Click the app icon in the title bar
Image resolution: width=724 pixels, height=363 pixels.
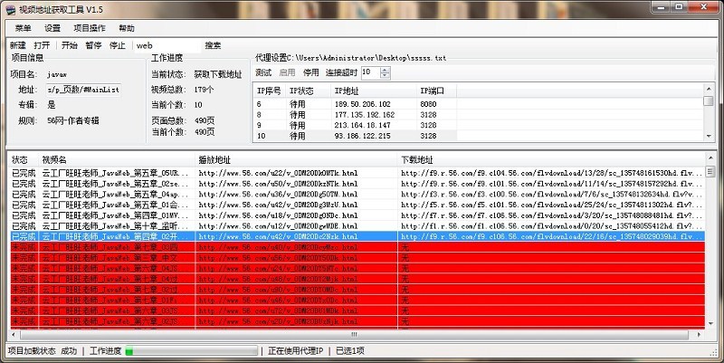point(10,8)
